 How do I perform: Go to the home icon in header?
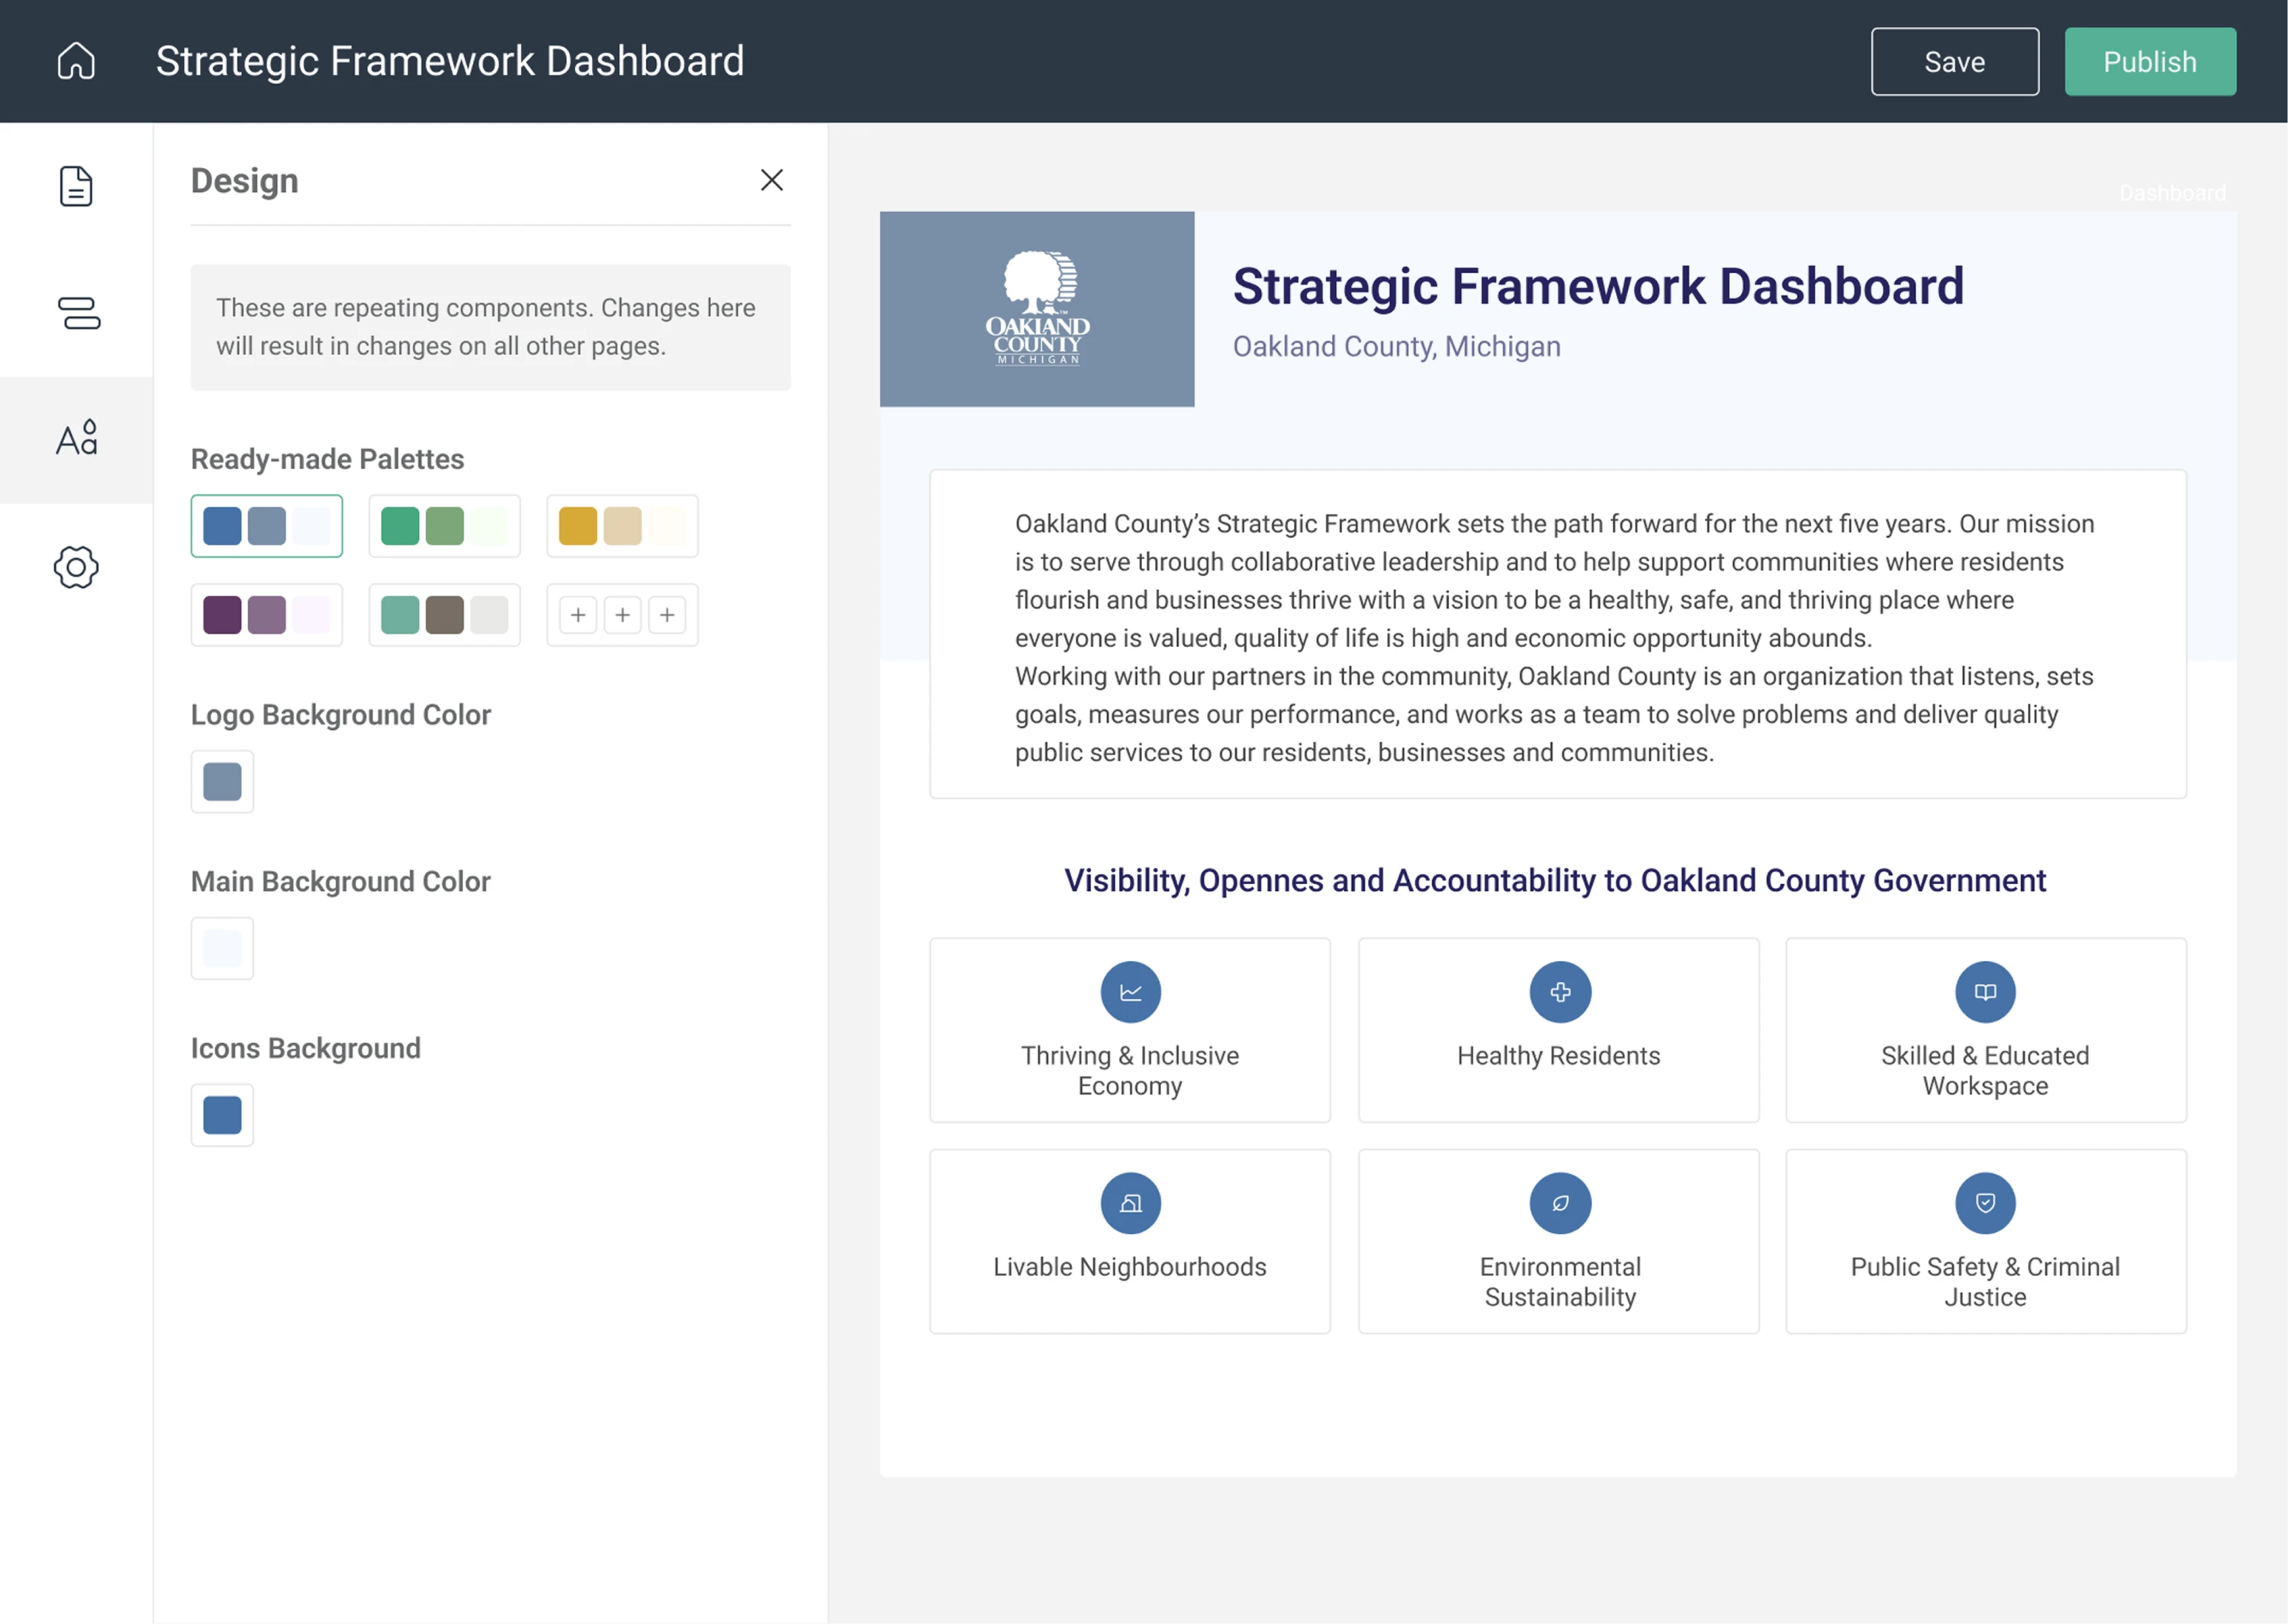[x=76, y=61]
